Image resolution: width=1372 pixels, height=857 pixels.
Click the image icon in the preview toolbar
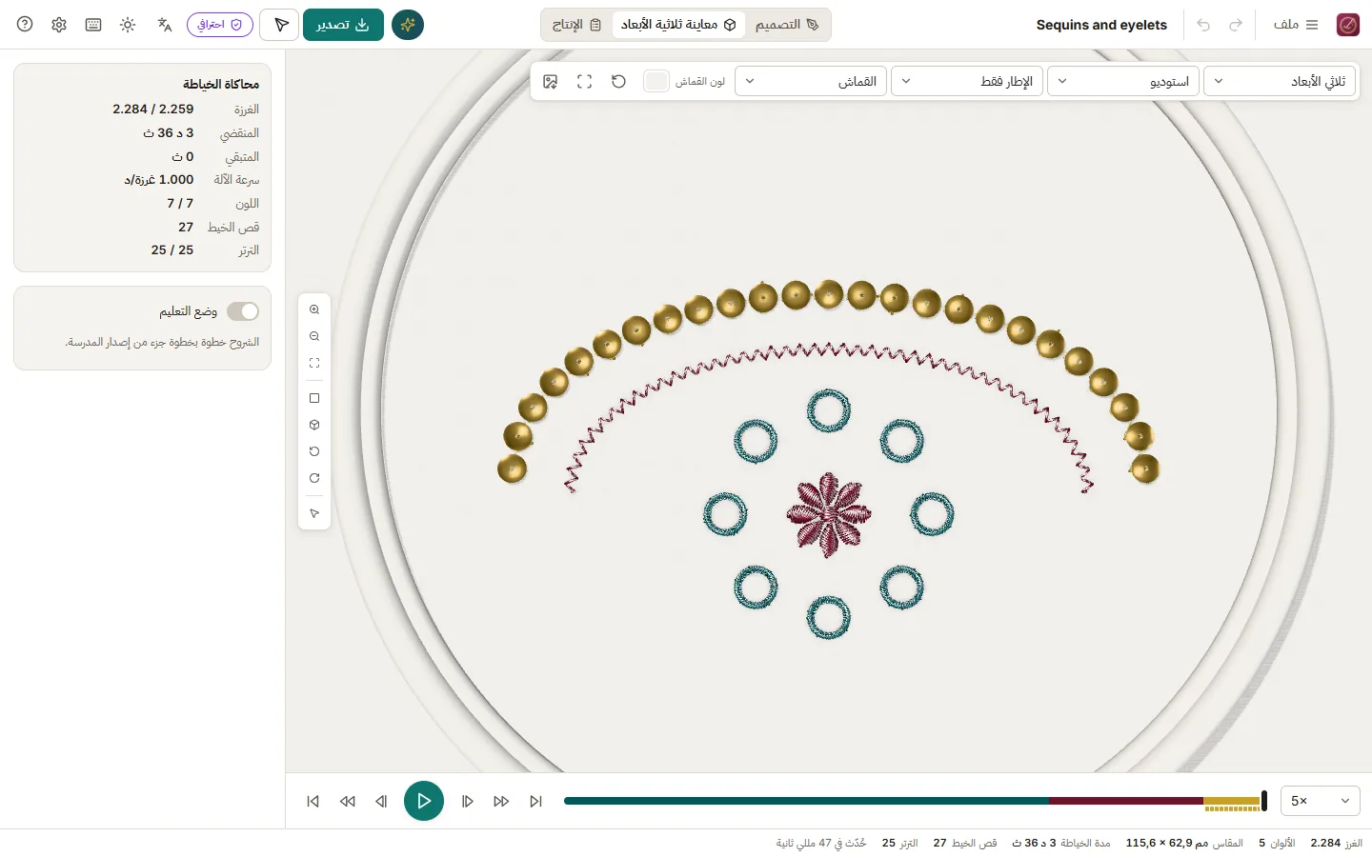550,81
